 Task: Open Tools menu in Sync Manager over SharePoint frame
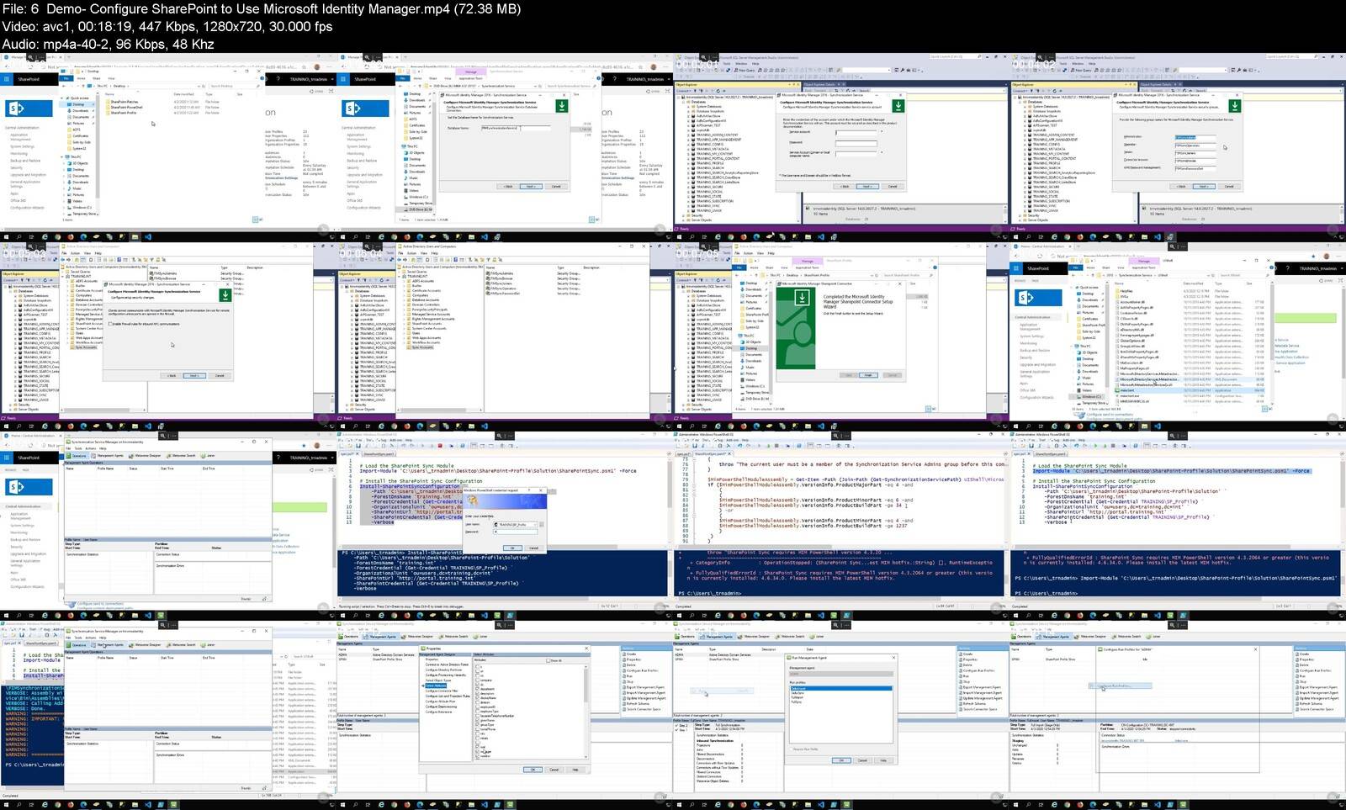(77, 448)
